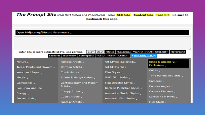The height and width of the screenshot is (115, 205).
Task: Expand the Colors category
Action: (155, 71)
